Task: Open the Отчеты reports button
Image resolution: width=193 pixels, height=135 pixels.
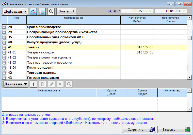Action: (66, 11)
